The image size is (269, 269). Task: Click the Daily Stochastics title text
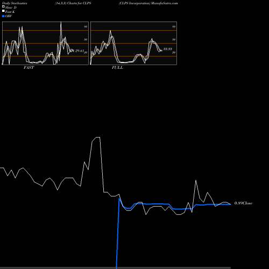coord(15,3)
